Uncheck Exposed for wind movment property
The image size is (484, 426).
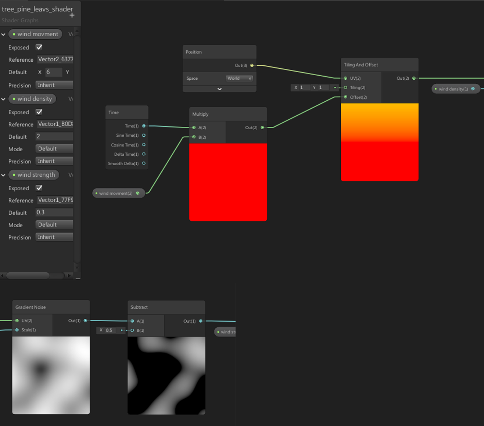click(x=39, y=47)
